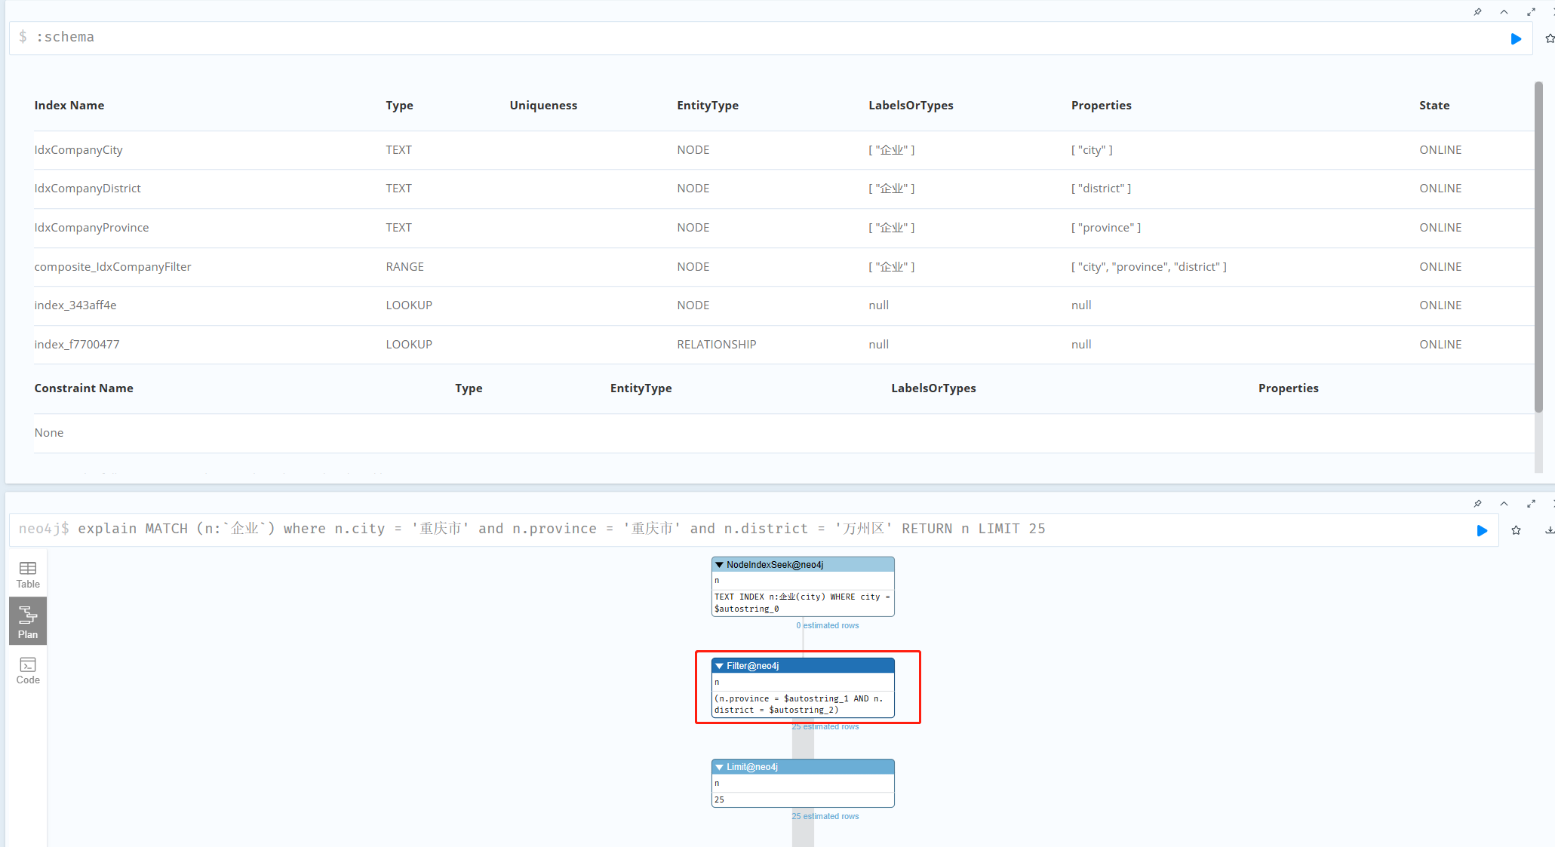Switch to Table result view

[28, 575]
